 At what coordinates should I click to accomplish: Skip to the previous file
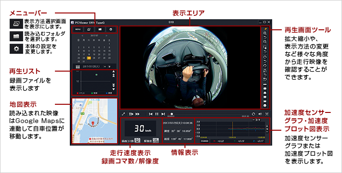tap(151, 114)
